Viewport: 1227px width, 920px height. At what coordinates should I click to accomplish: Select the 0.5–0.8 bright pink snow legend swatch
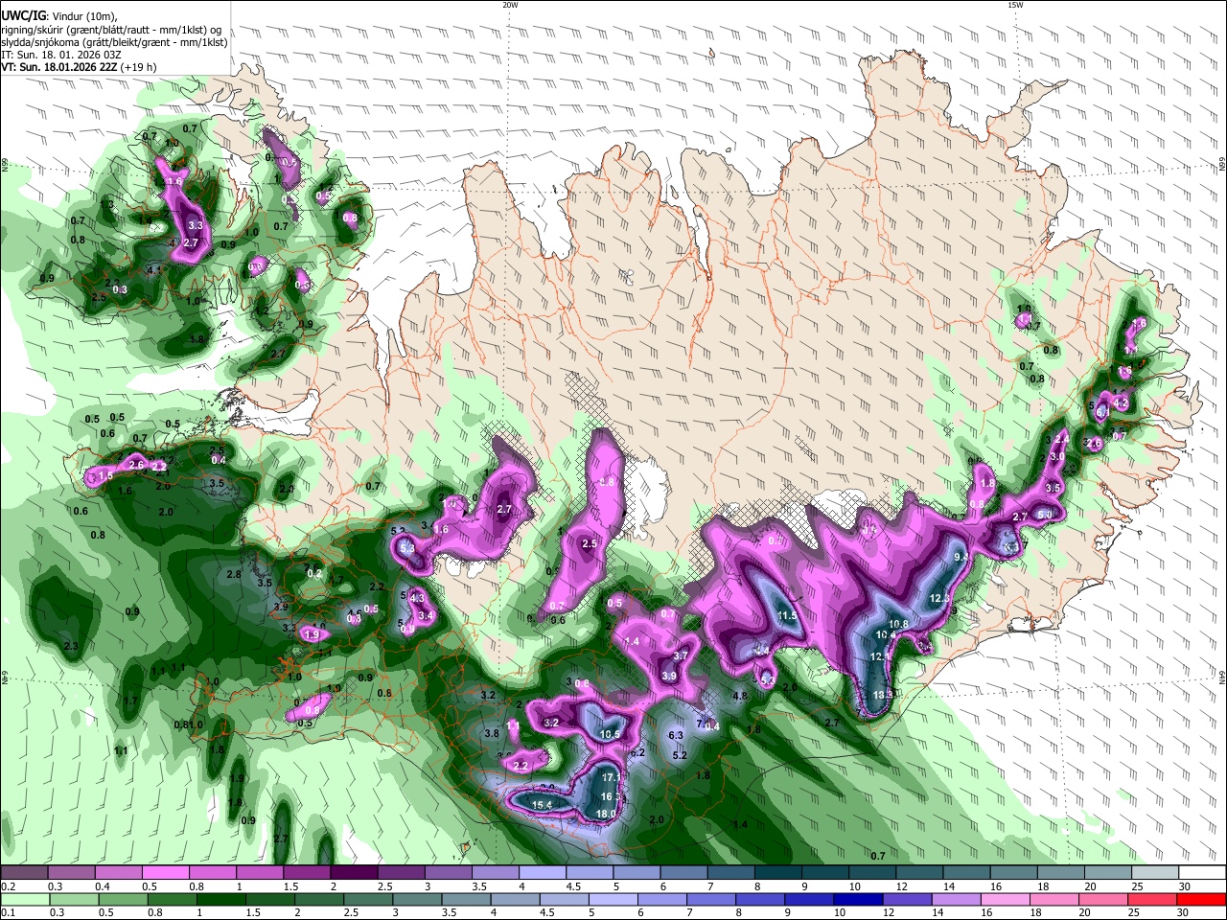coord(166,873)
